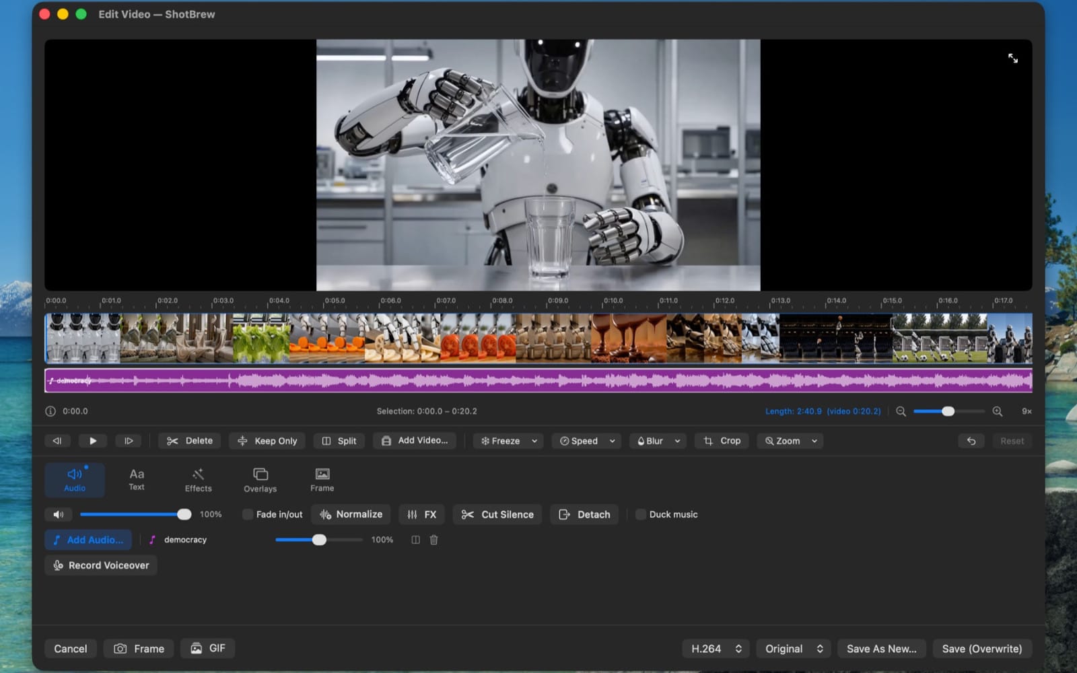Adjust democracy track volume slider

[318, 540]
